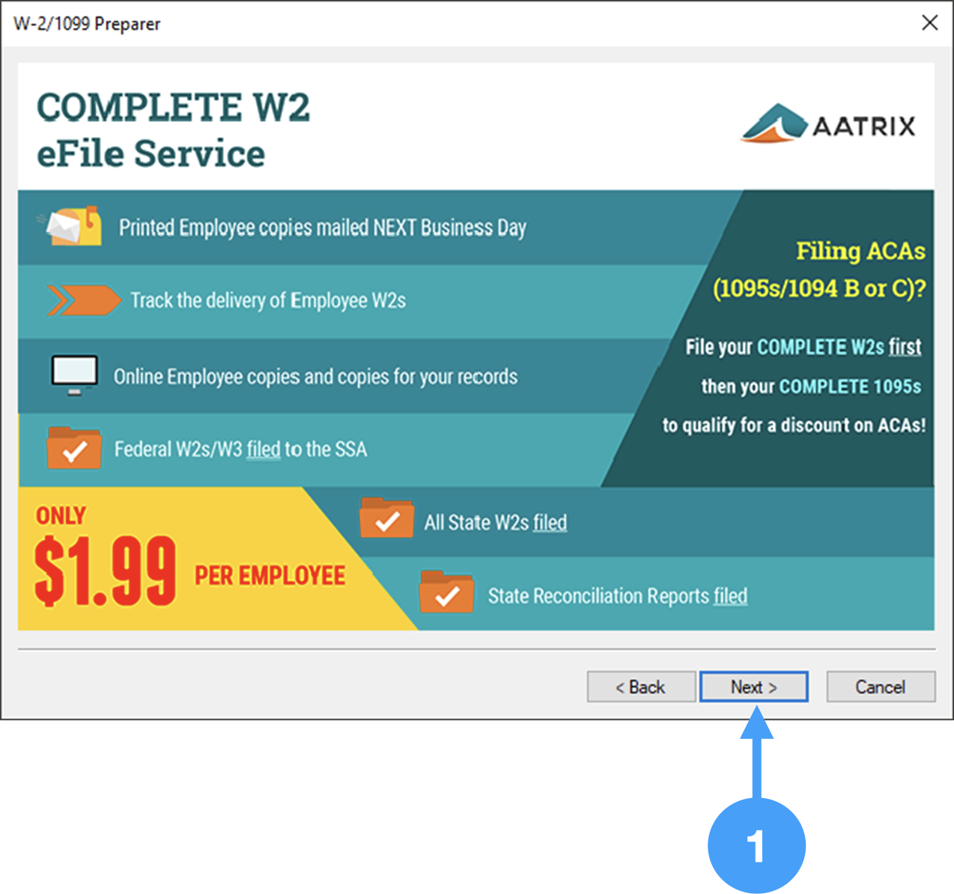Click the AATRIX logo

[x=830, y=124]
